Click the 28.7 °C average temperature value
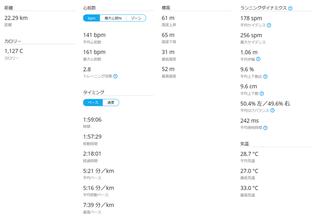Image resolution: width=315 pixels, height=219 pixels. click(x=249, y=154)
